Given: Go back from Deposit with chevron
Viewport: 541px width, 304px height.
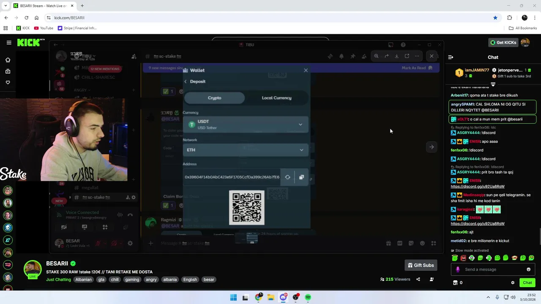Looking at the screenshot, I should pyautogui.click(x=185, y=81).
